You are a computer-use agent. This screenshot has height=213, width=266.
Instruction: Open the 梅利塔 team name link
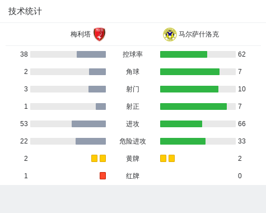pyautogui.click(x=81, y=34)
